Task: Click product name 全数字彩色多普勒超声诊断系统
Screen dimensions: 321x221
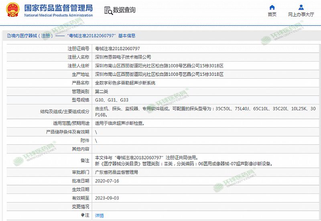Action: pos(125,83)
